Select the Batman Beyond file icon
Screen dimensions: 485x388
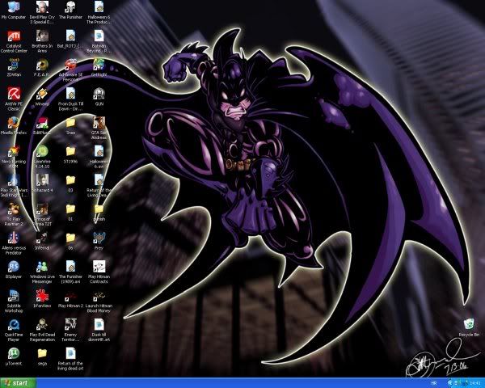[99, 42]
